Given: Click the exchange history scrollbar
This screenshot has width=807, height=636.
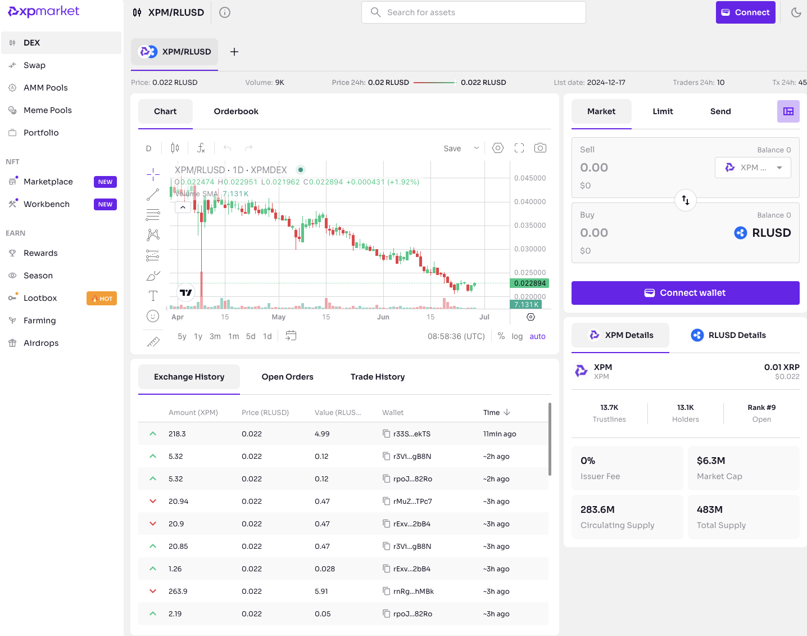Looking at the screenshot, I should pos(550,439).
